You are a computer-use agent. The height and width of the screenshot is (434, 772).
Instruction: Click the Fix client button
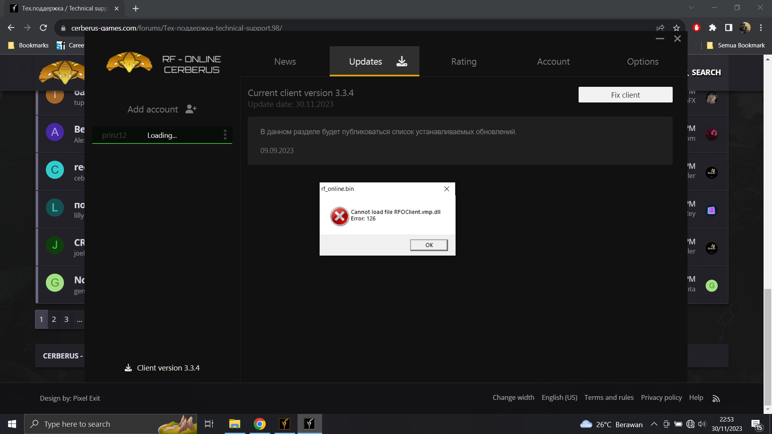coord(625,95)
